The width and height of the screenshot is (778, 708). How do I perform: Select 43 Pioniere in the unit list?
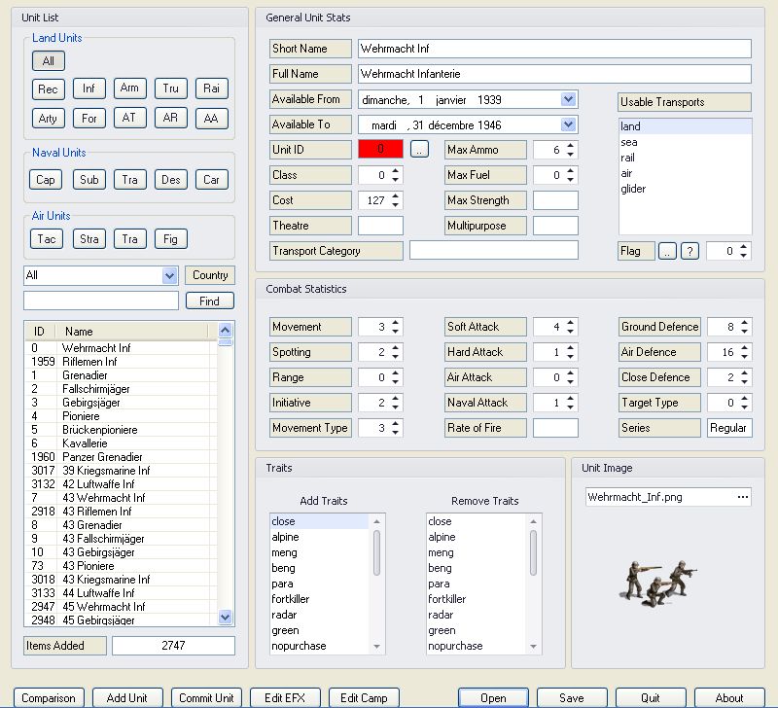pyautogui.click(x=121, y=566)
